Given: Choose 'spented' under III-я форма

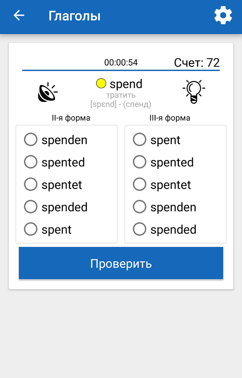Looking at the screenshot, I should pos(163,162).
